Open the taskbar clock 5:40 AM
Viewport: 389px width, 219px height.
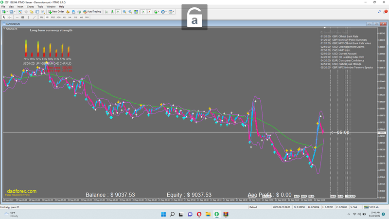click(375, 214)
